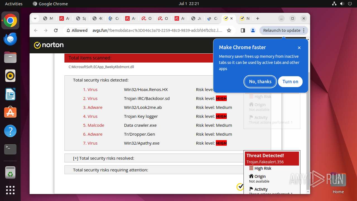Launch Thunderbird Mail from dock
Image resolution: width=357 pixels, height=201 pixels.
[10, 39]
